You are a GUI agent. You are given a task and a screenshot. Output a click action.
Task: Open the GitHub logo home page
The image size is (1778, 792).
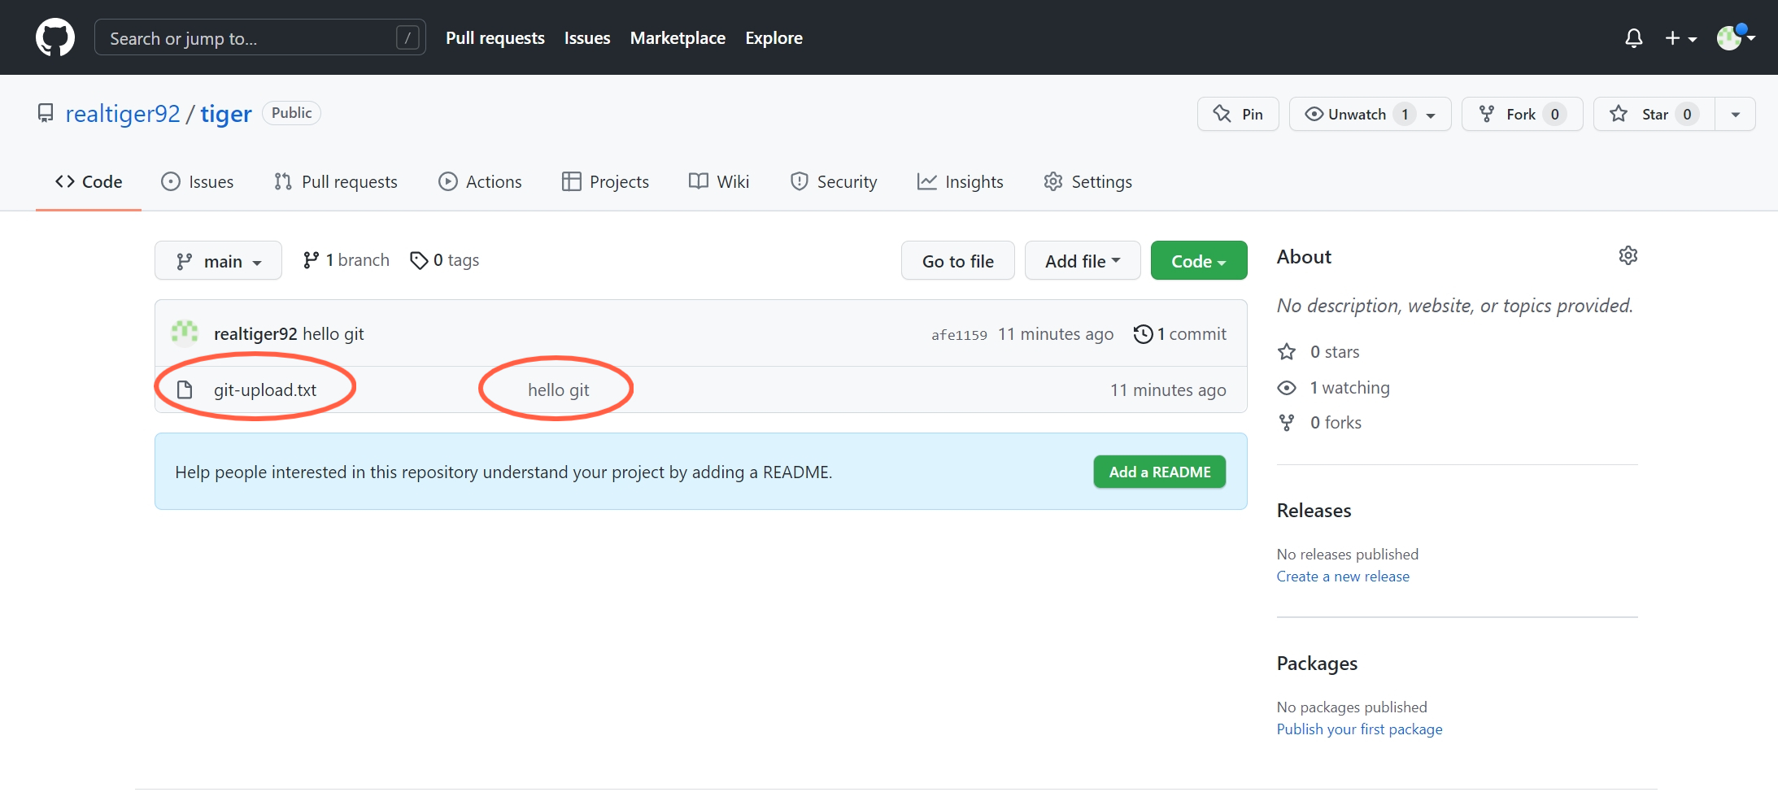point(55,37)
